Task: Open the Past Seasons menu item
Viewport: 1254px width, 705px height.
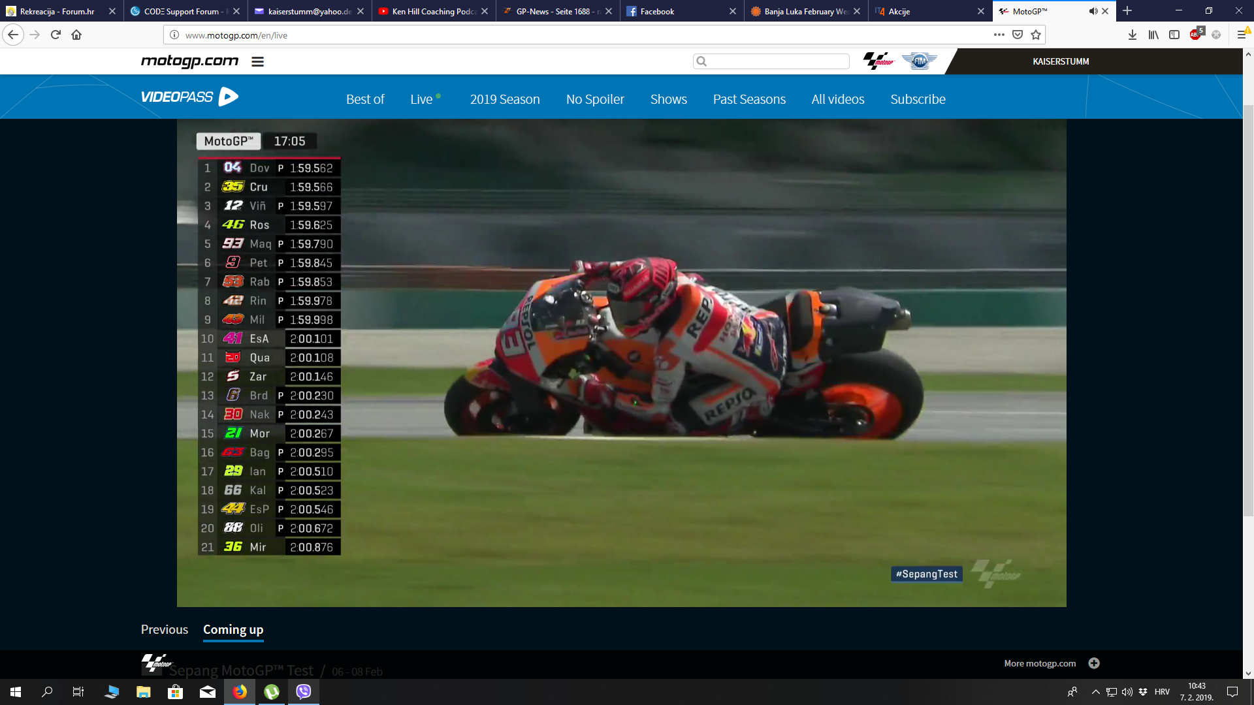Action: [749, 99]
